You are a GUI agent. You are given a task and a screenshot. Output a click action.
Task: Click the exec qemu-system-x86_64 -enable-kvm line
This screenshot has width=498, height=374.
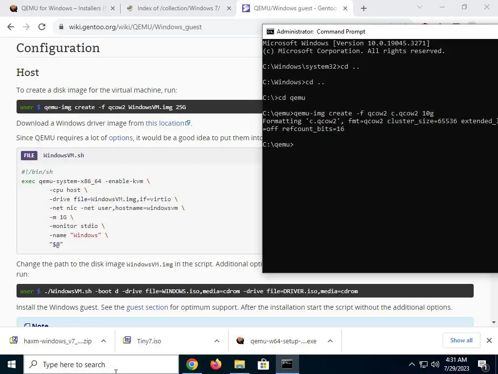click(x=86, y=181)
